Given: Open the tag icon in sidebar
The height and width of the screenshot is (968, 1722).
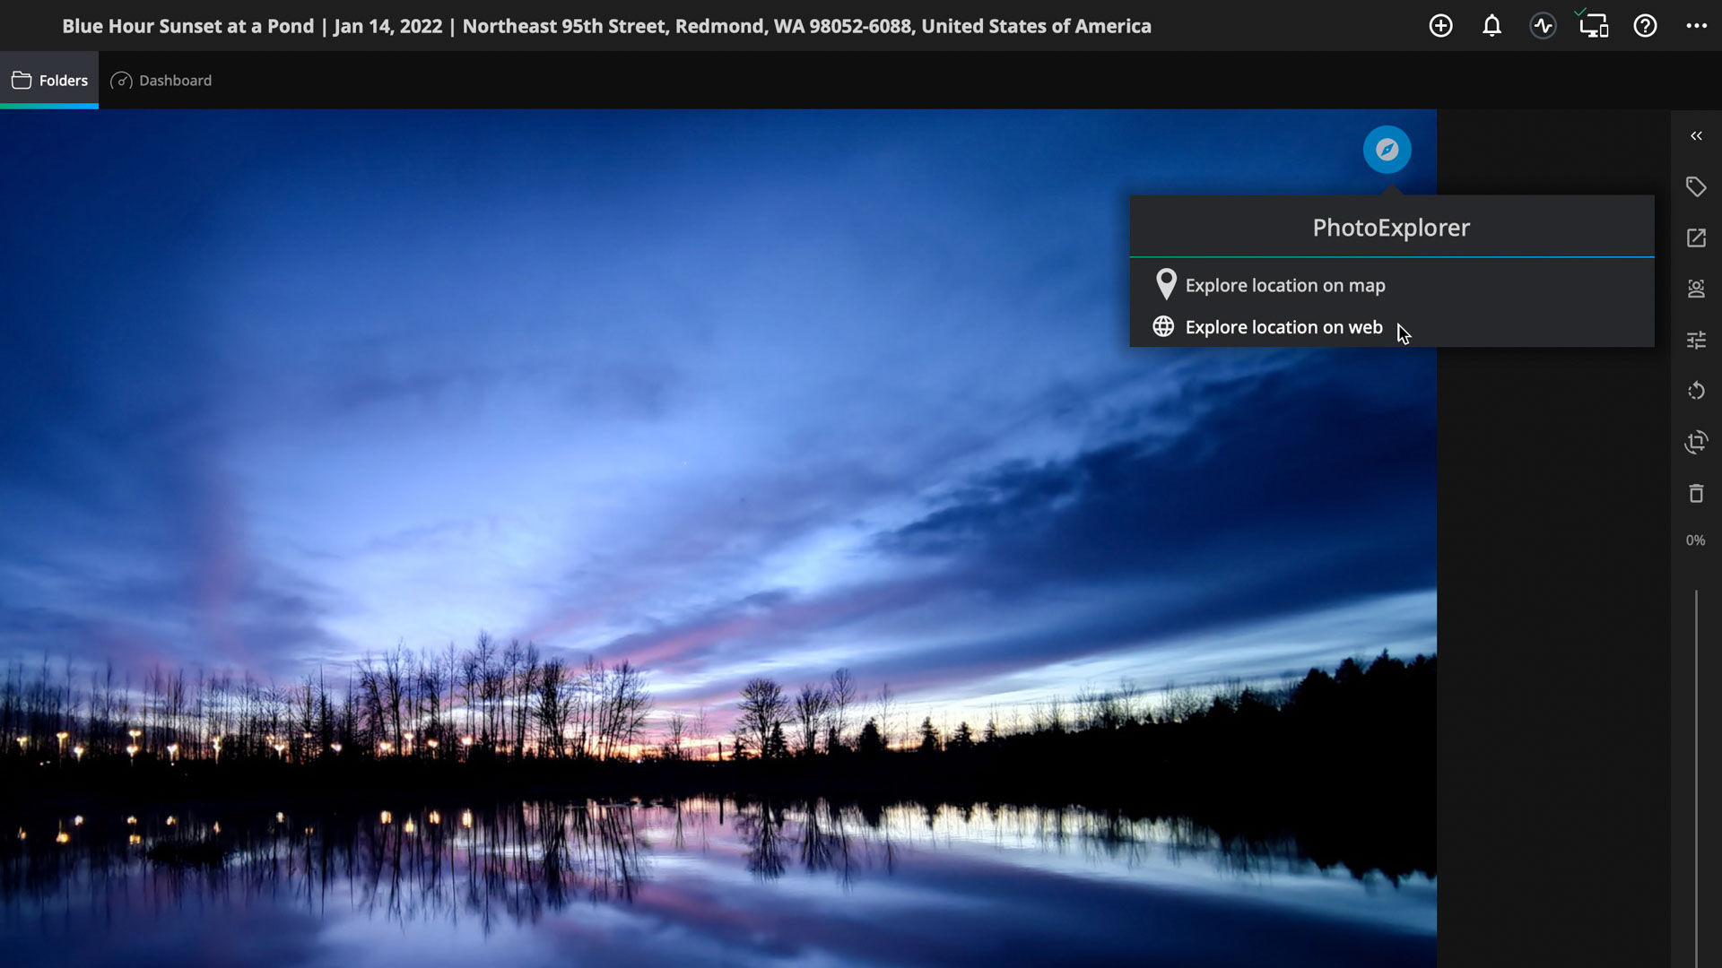Looking at the screenshot, I should click(1696, 186).
